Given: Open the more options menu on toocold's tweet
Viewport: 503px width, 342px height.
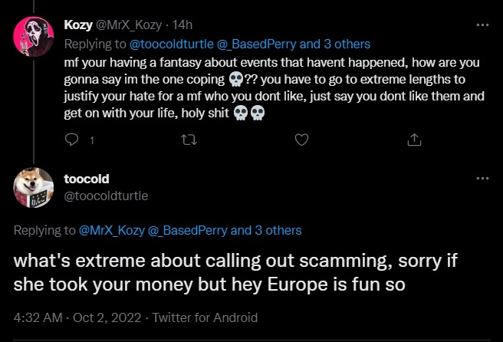Looking at the screenshot, I should (x=482, y=179).
